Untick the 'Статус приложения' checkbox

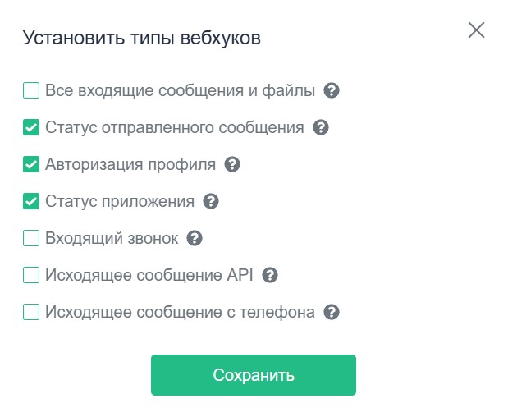point(31,201)
